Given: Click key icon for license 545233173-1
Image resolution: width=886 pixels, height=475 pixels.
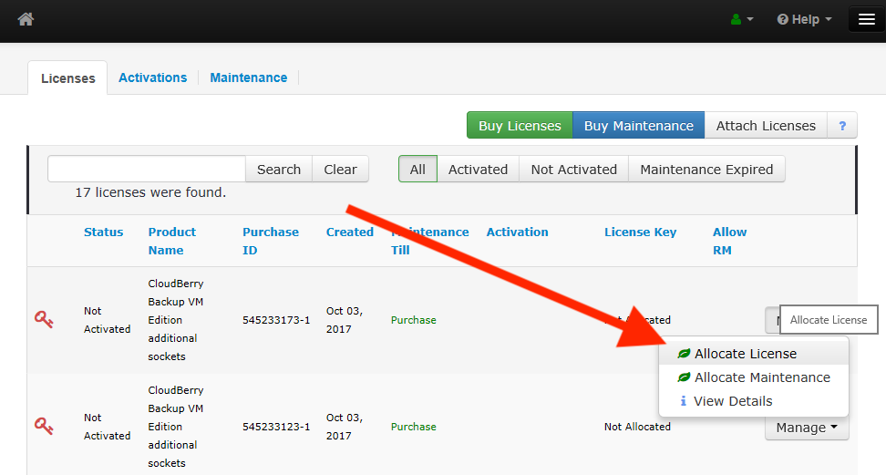Looking at the screenshot, I should (44, 319).
